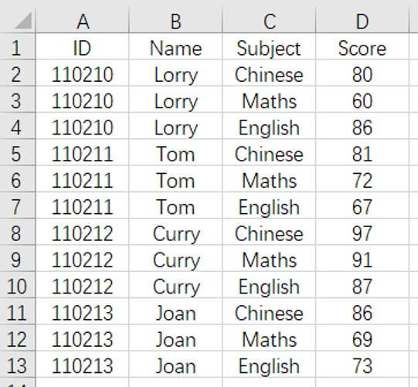This screenshot has width=418, height=387.
Task: Select column D header
Action: point(362,20)
